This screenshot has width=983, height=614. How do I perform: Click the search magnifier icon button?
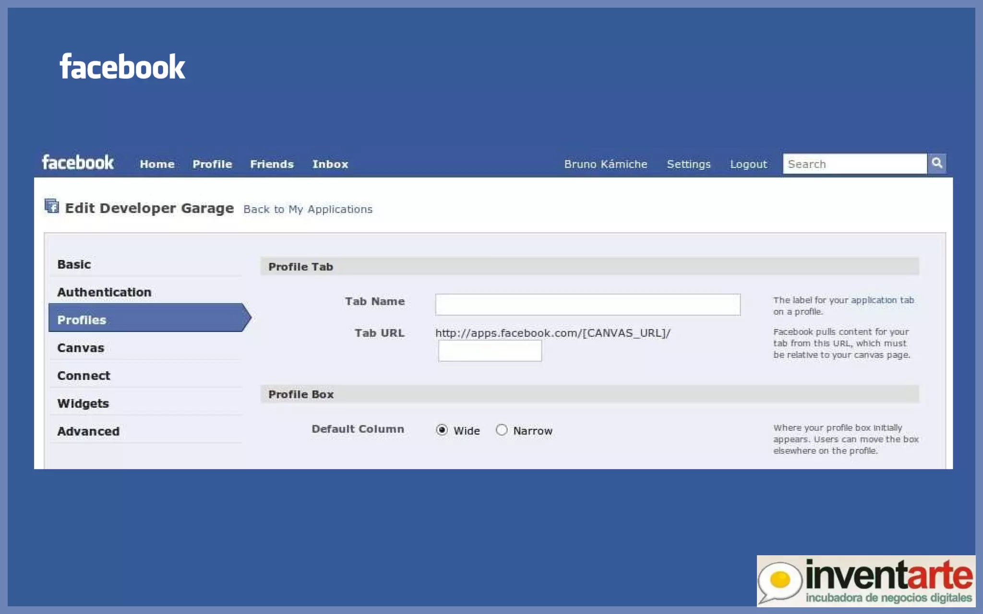coord(936,164)
